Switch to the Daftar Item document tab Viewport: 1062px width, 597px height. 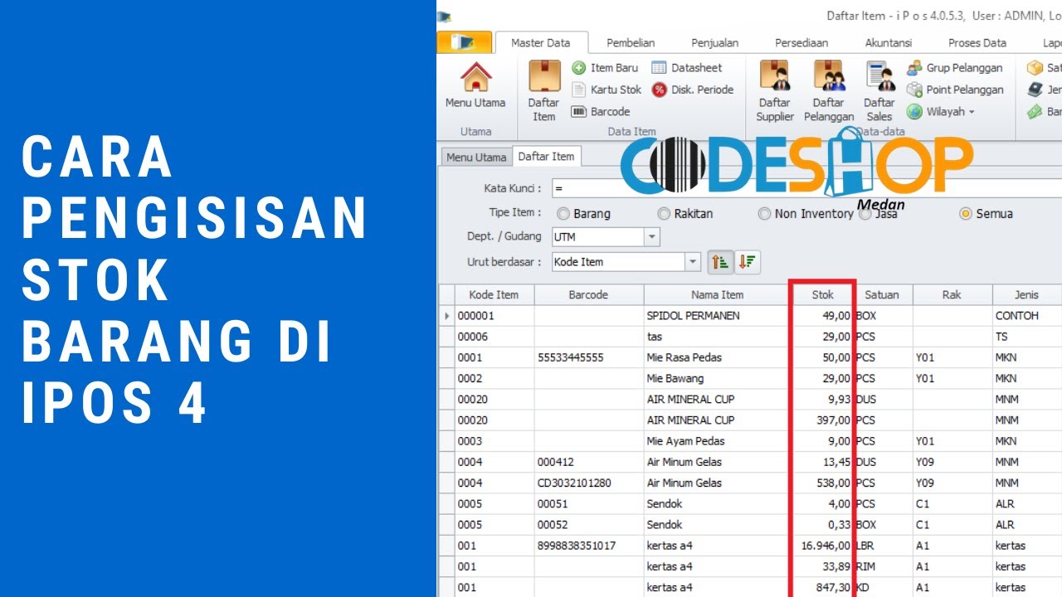546,157
